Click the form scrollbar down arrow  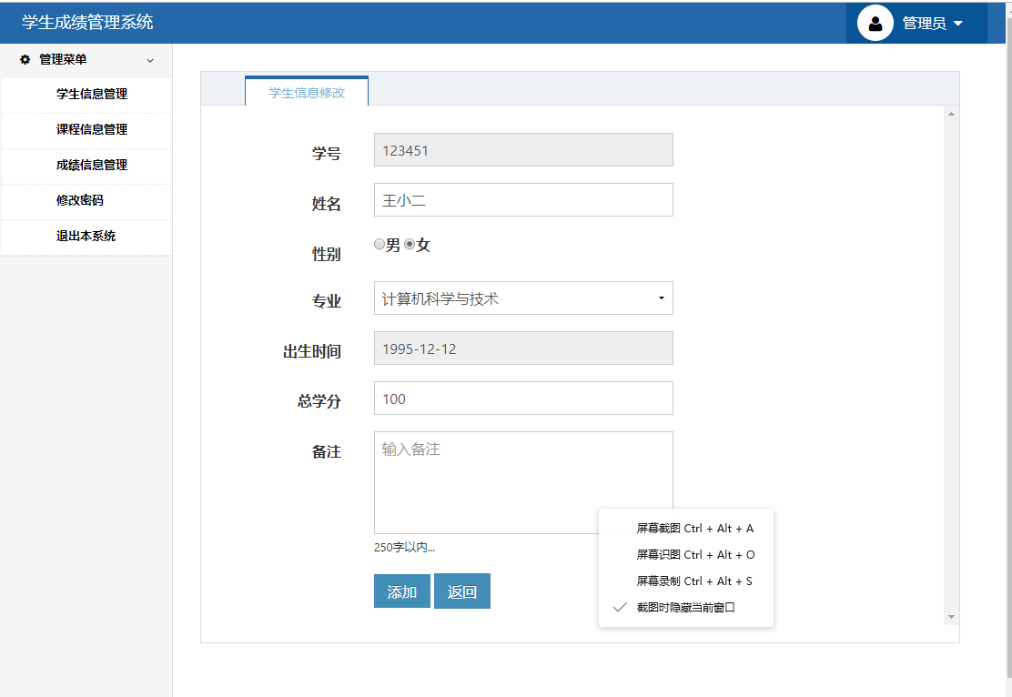click(951, 618)
